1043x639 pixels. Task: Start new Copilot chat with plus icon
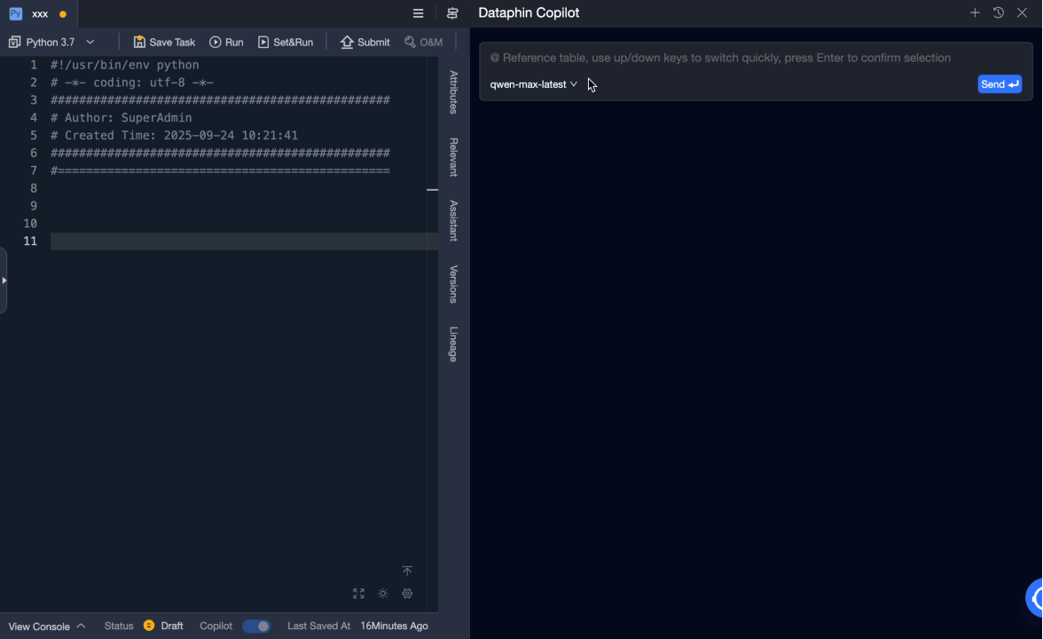tap(975, 12)
